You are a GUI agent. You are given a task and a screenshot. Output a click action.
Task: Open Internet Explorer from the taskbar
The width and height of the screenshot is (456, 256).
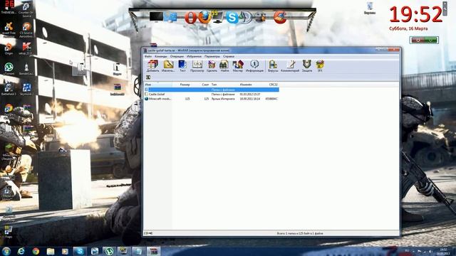click(21, 251)
